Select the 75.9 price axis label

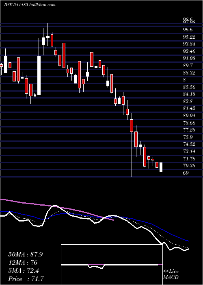tap(188, 137)
